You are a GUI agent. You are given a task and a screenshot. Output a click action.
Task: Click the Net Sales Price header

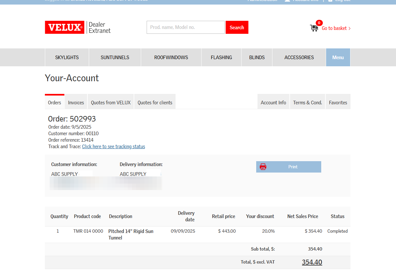point(303,216)
